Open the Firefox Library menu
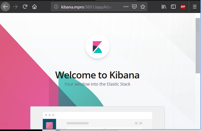201x131 pixels. [x=164, y=7]
